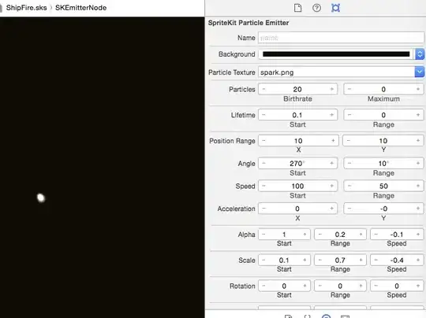Image resolution: width=426 pixels, height=318 pixels.
Task: Click into the Name text field
Action: pyautogui.click(x=341, y=38)
